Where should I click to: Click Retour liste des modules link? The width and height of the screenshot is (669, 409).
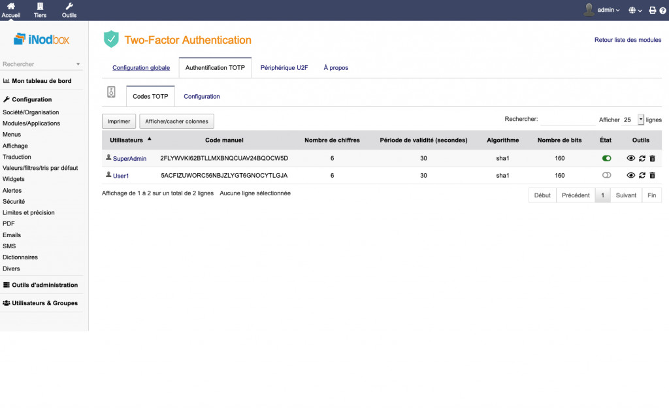tap(627, 40)
